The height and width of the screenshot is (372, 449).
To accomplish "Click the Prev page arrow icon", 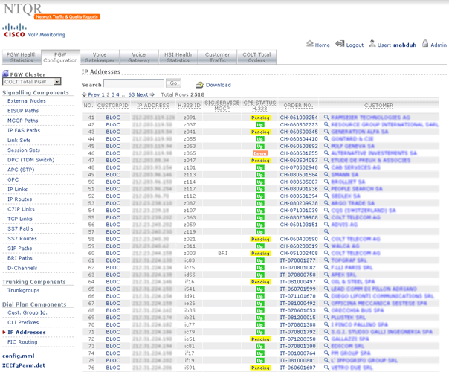I will point(85,95).
